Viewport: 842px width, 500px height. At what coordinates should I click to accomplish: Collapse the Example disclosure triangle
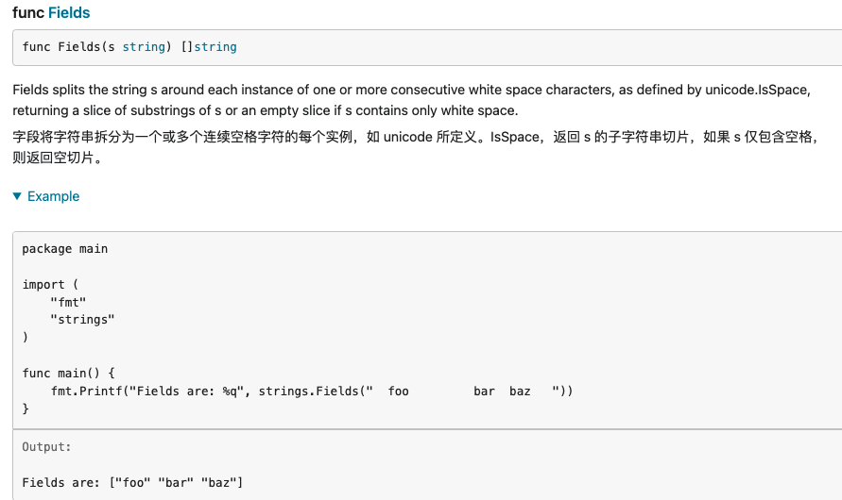17,196
